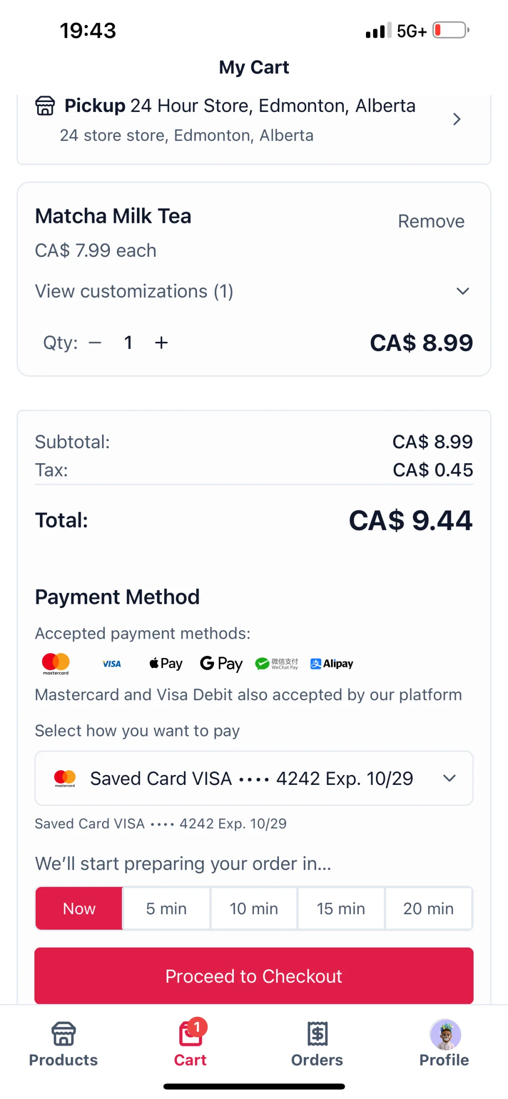Select 5 min preparation delay
The width and height of the screenshot is (508, 1099).
(167, 909)
